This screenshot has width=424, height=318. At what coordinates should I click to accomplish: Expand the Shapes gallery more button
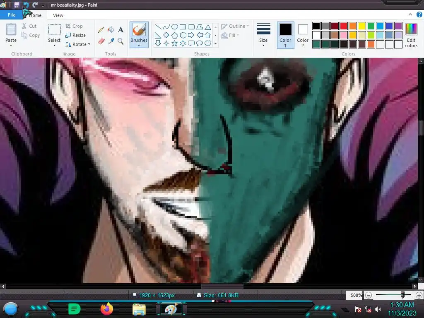215,43
